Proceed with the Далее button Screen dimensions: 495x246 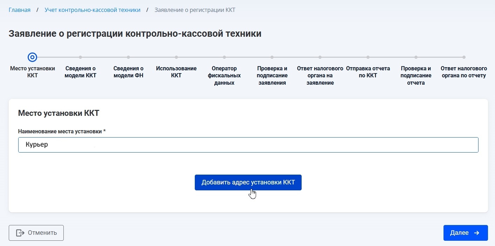(x=459, y=233)
